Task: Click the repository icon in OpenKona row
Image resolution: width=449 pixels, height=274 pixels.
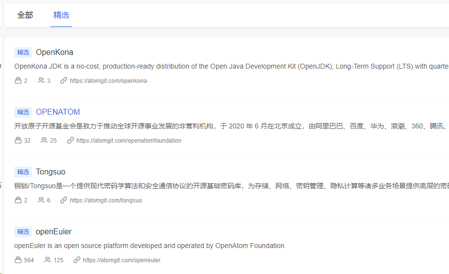Action: click(18, 81)
